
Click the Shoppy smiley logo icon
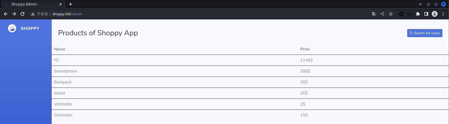tap(12, 28)
